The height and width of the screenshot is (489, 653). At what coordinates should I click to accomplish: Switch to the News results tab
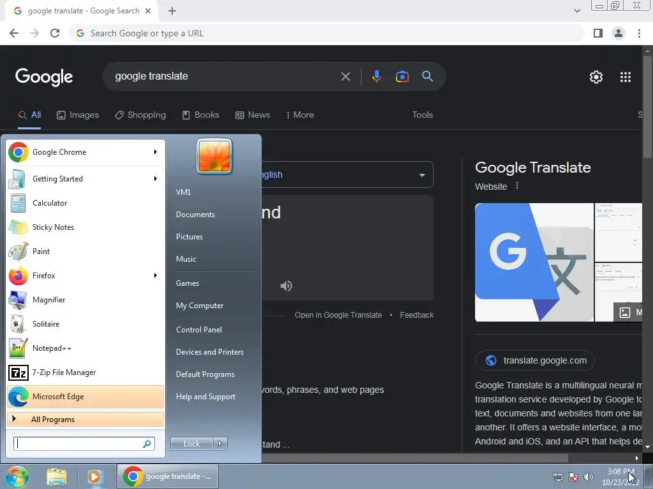click(x=253, y=115)
